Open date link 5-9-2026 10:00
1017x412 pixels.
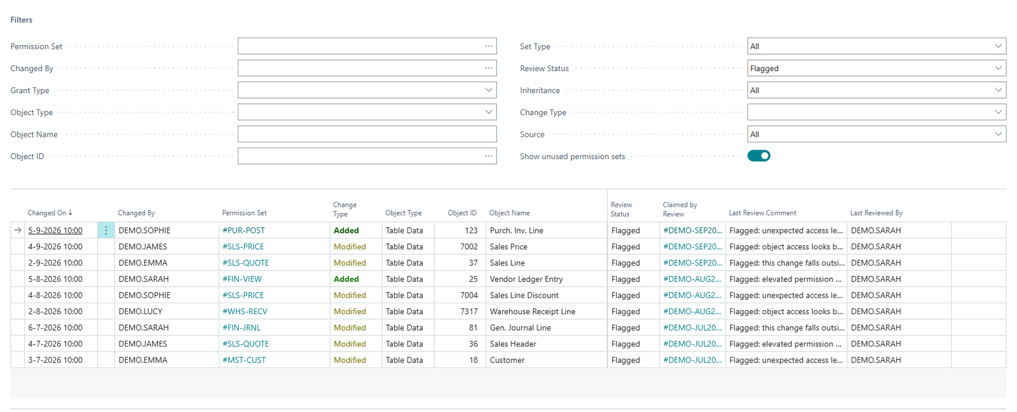tap(55, 231)
